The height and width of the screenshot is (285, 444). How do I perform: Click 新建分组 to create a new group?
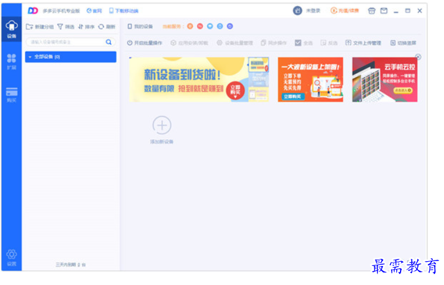(40, 27)
